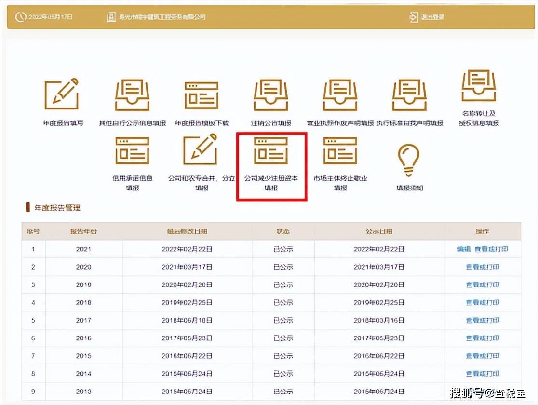This screenshot has height=405, width=538.
Task: Open 查看或打印 for the 2015 report
Action: (x=483, y=355)
